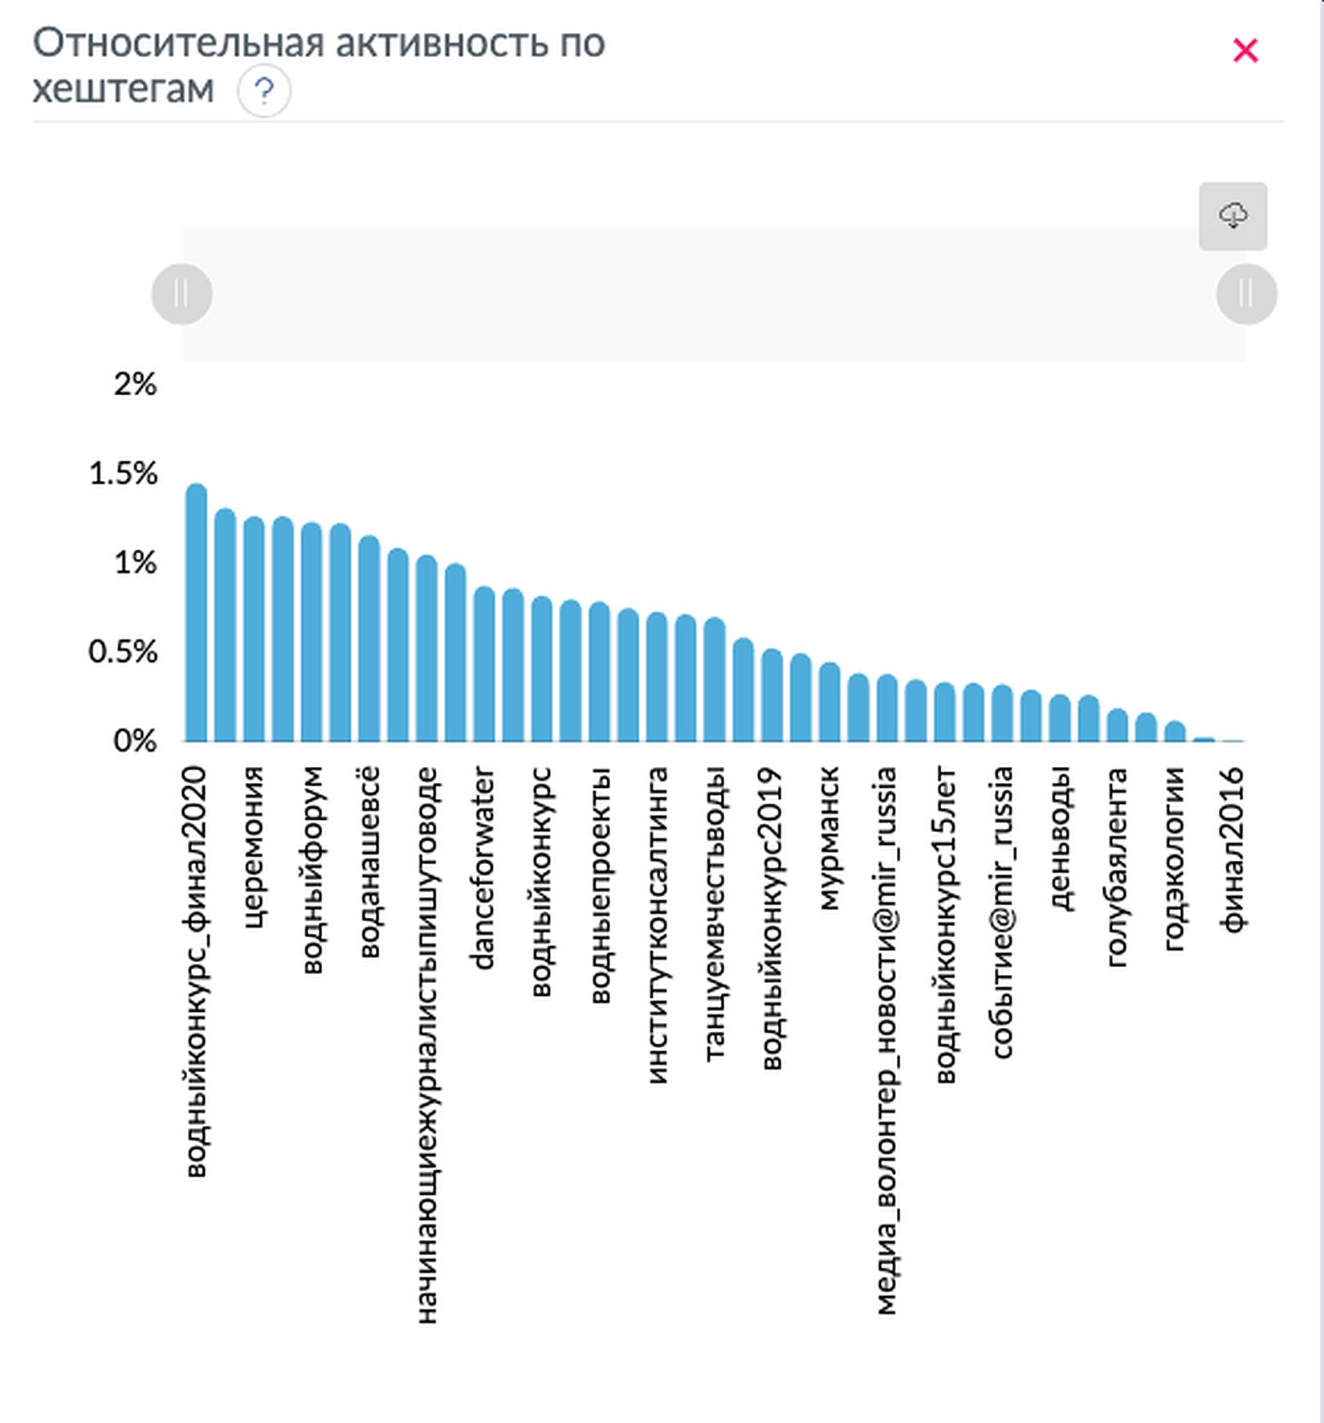Select the институтконсалтинга bar
The image size is (1324, 1423).
pos(657,679)
